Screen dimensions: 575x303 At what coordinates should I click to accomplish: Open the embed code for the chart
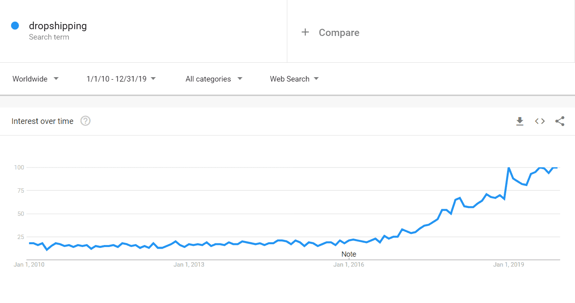pyautogui.click(x=539, y=121)
